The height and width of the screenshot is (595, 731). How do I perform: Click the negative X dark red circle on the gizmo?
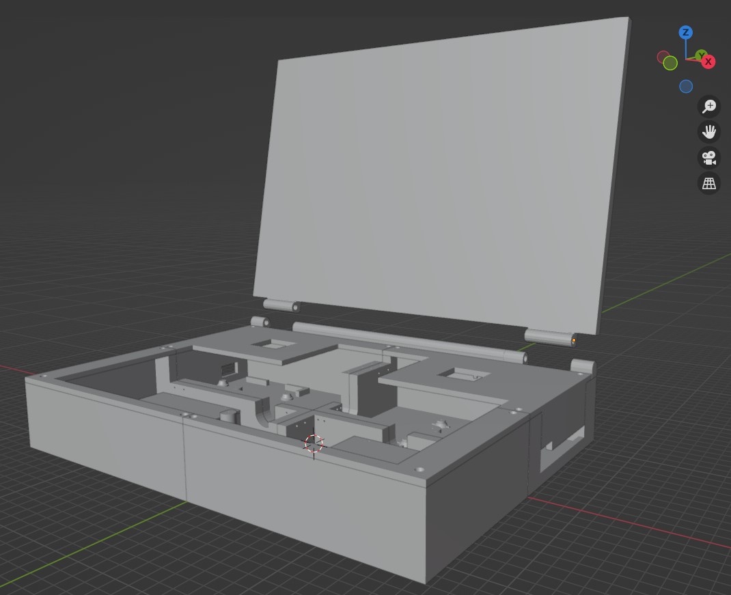pyautogui.click(x=663, y=57)
